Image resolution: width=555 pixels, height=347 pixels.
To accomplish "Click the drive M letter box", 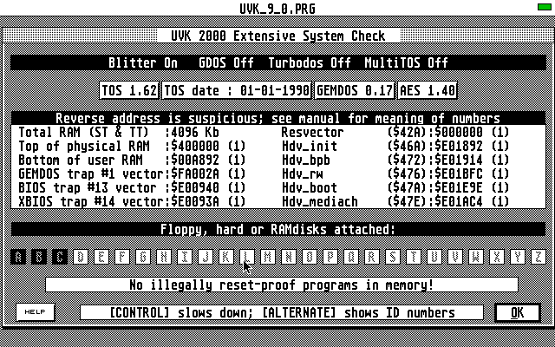I will (x=268, y=257).
